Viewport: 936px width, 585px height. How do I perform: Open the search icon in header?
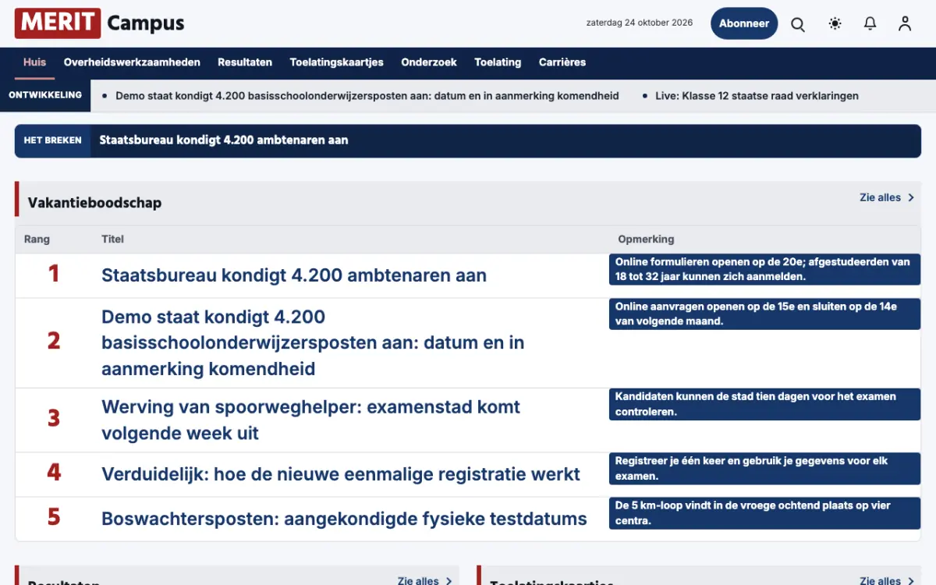(x=798, y=23)
